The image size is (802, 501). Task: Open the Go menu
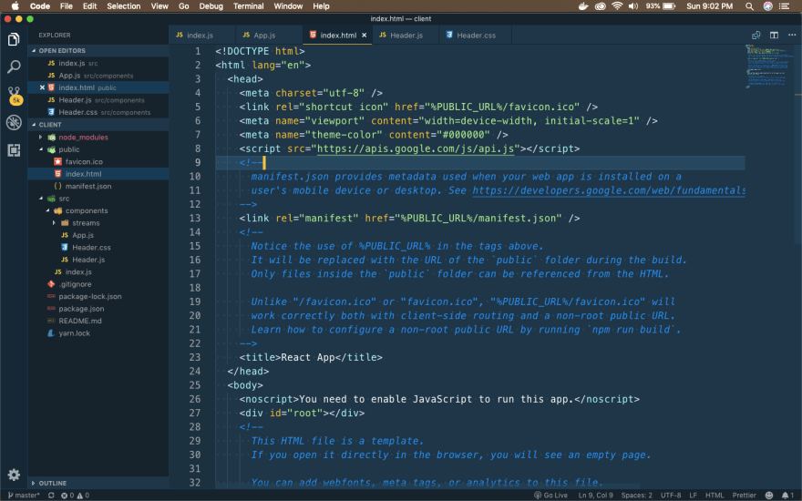tap(183, 6)
